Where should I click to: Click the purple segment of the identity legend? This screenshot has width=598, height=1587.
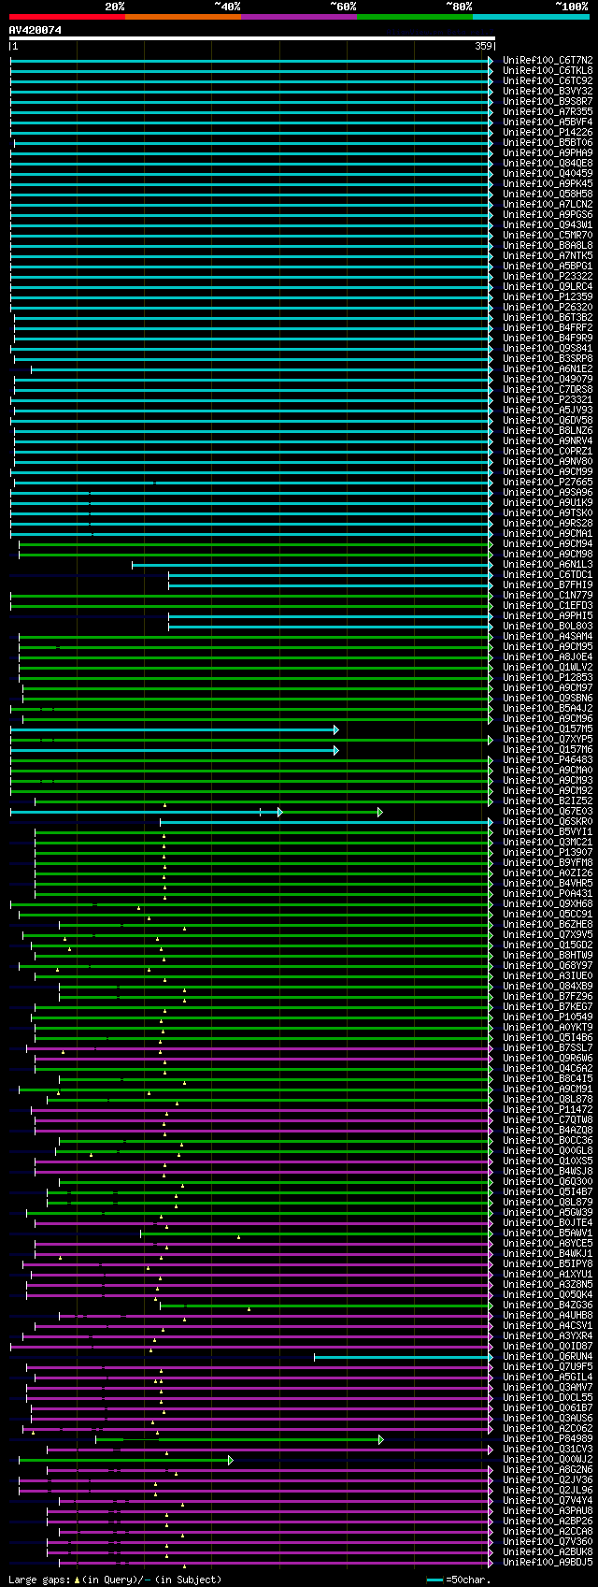(299, 17)
